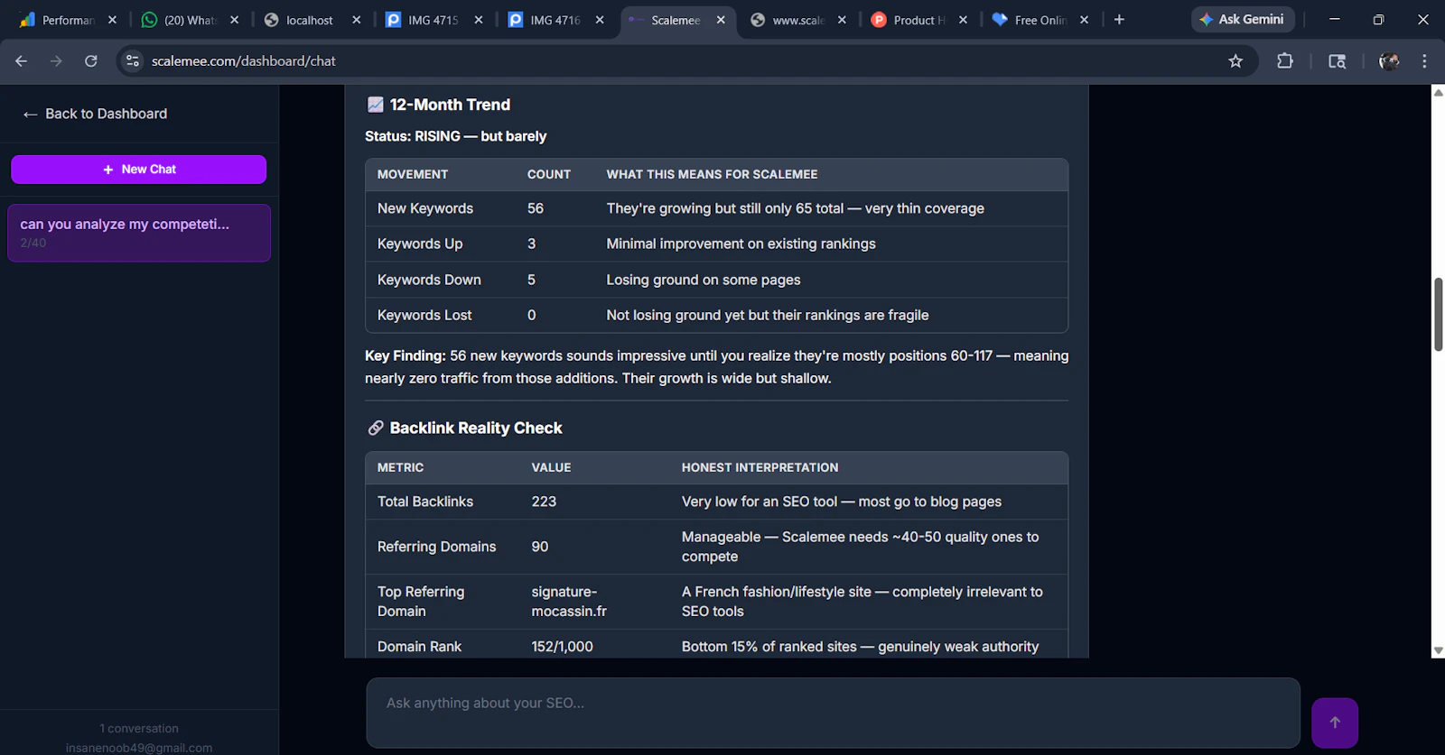
Task: Close the localhost tab
Action: 357,20
